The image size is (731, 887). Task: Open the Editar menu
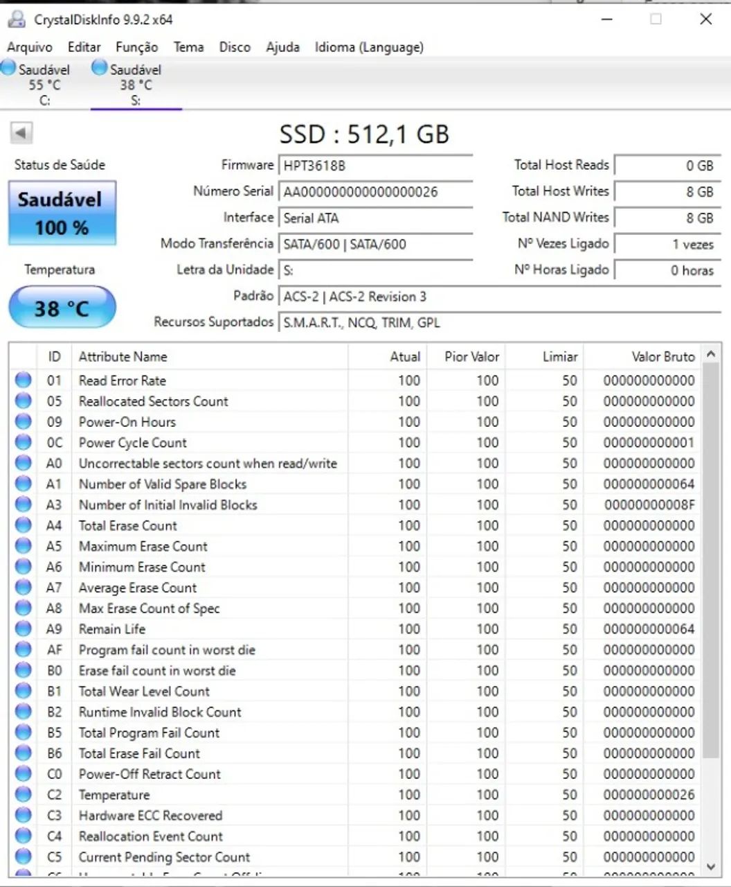[84, 47]
